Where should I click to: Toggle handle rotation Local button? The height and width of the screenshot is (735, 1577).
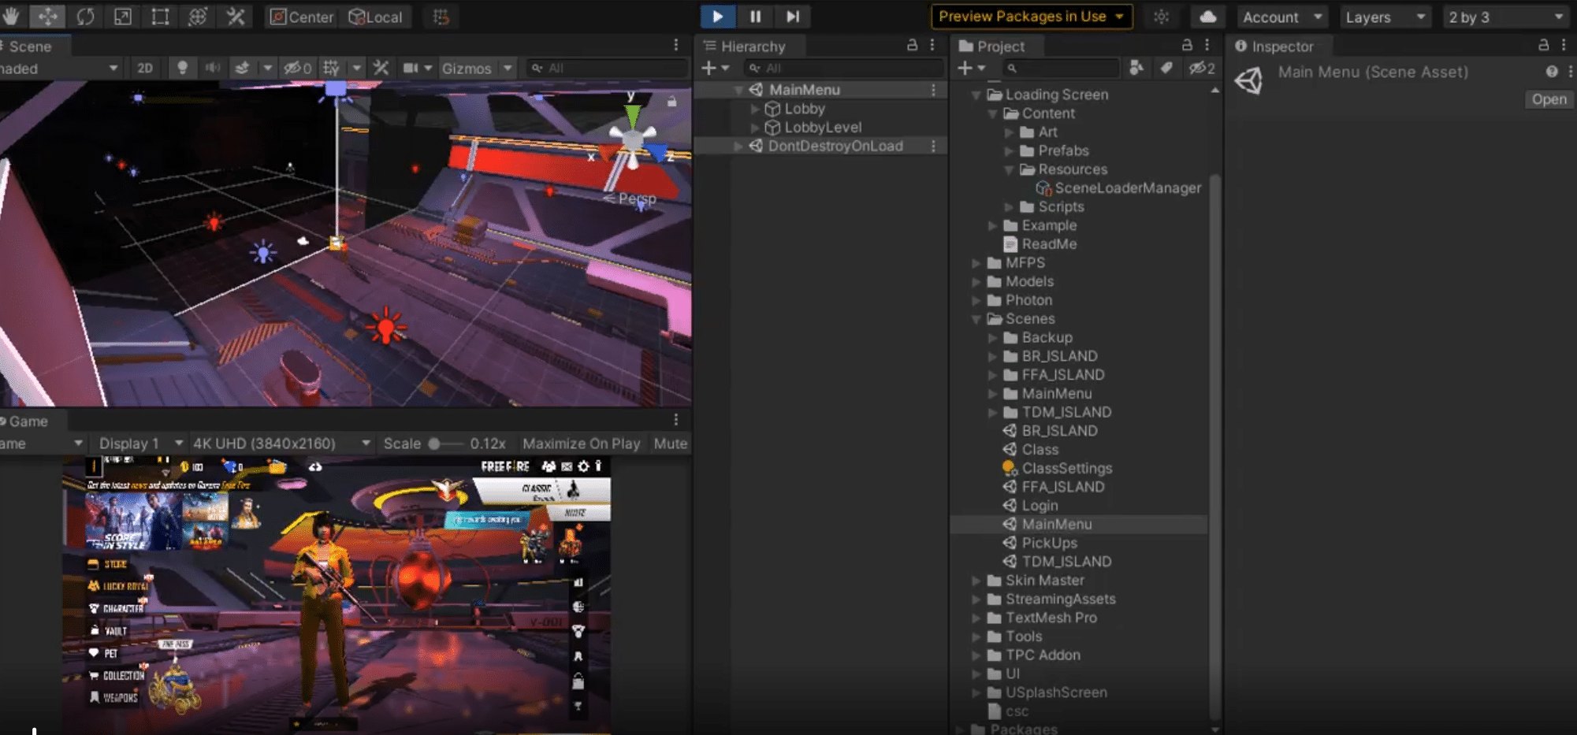point(376,17)
